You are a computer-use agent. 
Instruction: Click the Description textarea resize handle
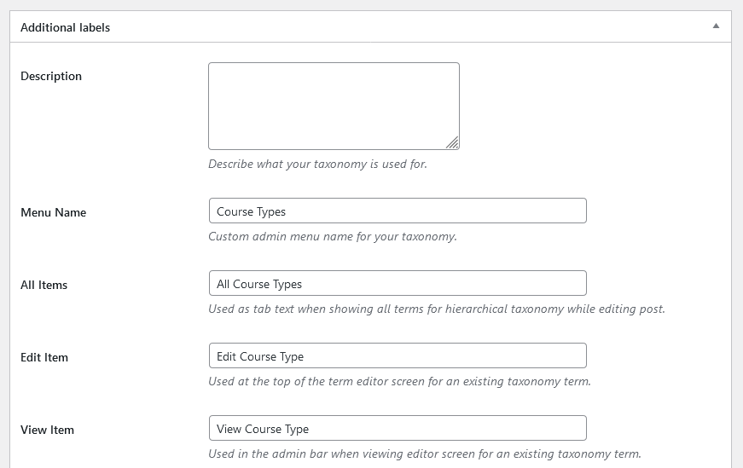pyautogui.click(x=452, y=143)
